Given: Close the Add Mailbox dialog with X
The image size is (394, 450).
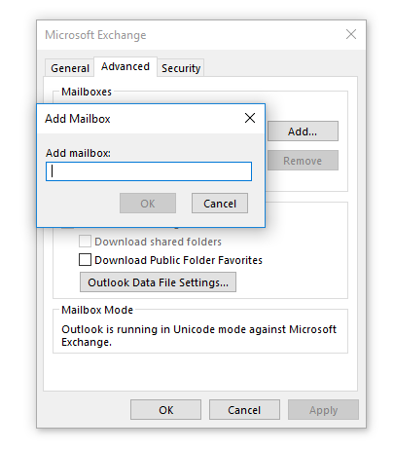Looking at the screenshot, I should [x=250, y=118].
